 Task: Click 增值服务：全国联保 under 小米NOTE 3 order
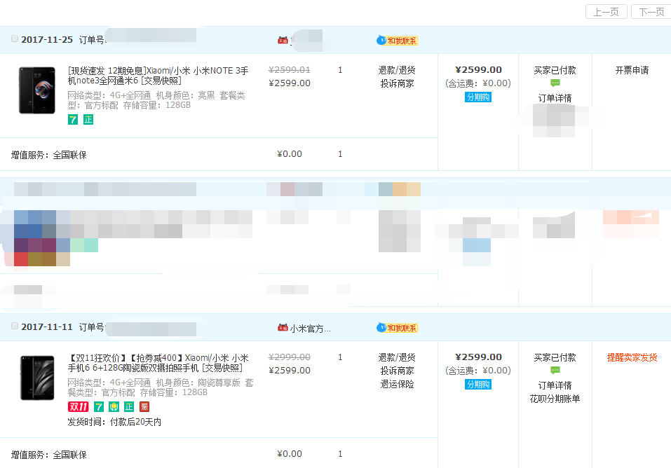coord(49,155)
